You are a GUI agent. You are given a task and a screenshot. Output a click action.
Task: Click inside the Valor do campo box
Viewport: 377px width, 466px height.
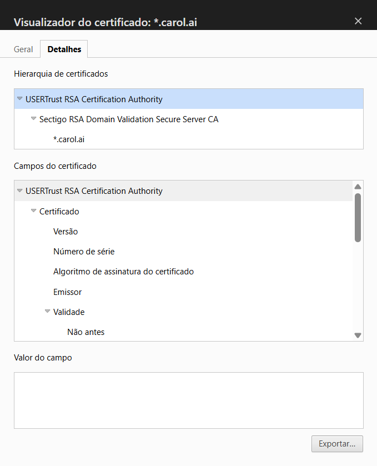[x=188, y=400]
